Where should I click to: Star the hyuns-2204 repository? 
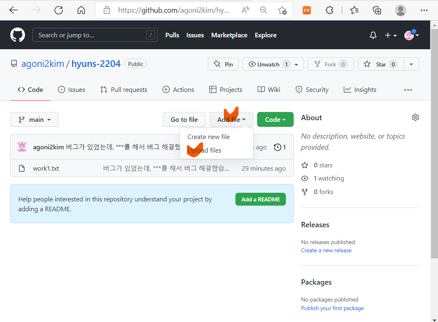point(381,64)
